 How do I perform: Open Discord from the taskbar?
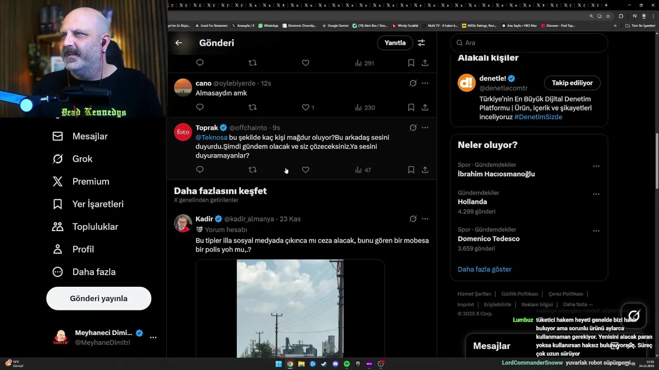click(x=335, y=364)
